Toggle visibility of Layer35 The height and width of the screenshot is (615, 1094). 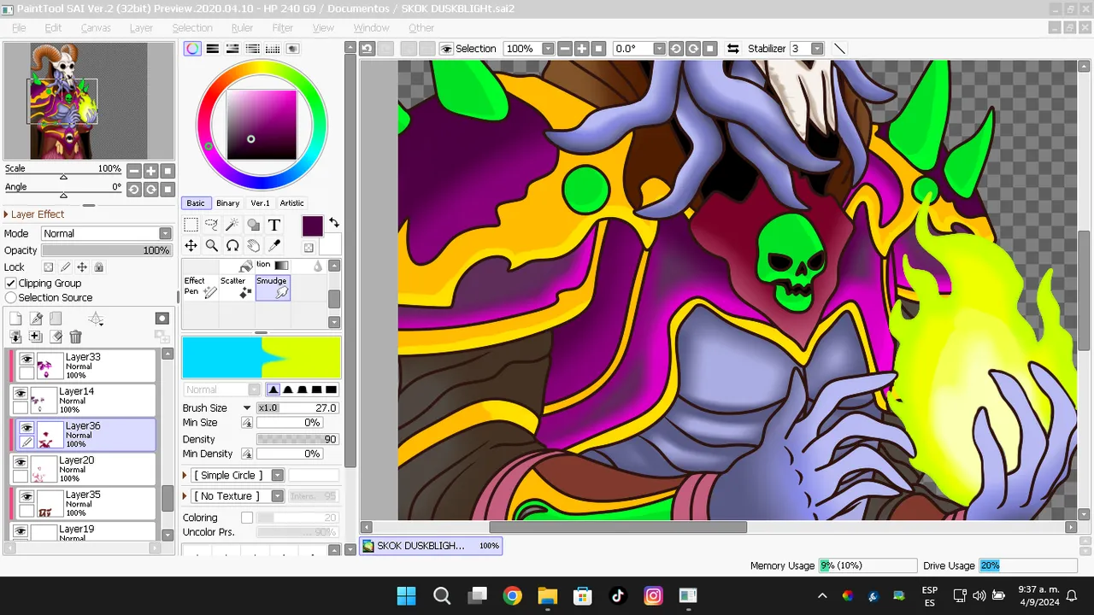point(26,496)
